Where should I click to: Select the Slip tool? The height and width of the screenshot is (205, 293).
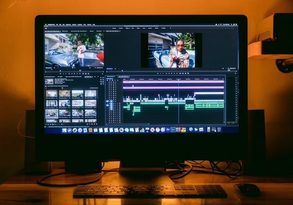point(101,82)
